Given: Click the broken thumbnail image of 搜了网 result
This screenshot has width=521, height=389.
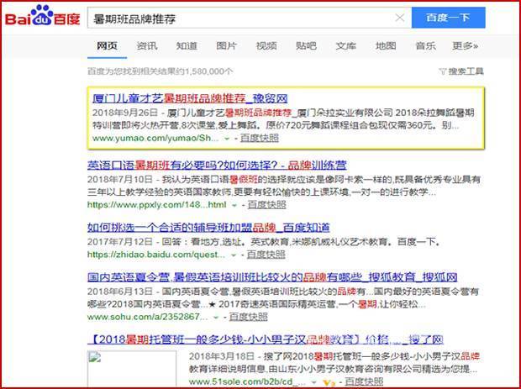Looking at the screenshot, I should 132,369.
